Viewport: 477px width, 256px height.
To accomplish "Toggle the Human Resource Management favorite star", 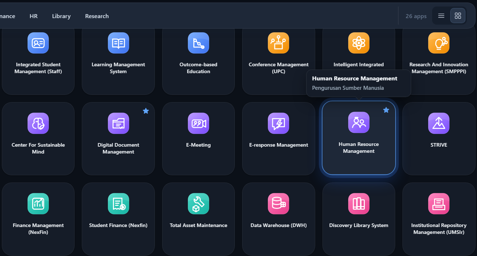I will point(386,110).
